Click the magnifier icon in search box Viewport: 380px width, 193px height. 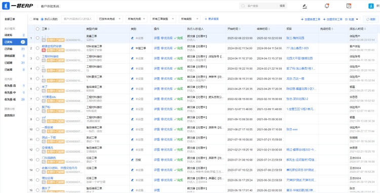tap(243, 6)
